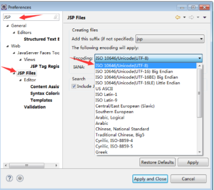Toggle the Include JSP search checkbox
This screenshot has width=214, height=190.
(x=74, y=86)
